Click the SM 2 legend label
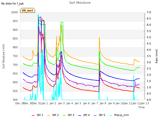Screen dimensions: 160x120 55,115
